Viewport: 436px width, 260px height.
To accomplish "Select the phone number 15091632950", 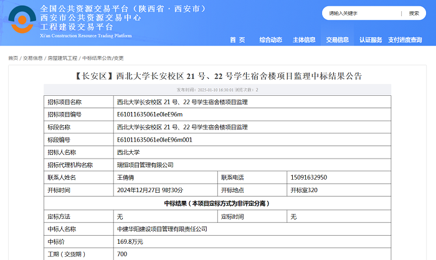I will pos(309,177).
